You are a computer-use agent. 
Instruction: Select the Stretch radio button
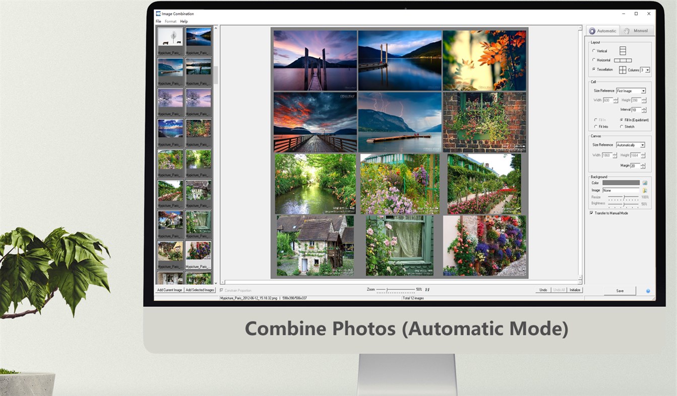(622, 126)
